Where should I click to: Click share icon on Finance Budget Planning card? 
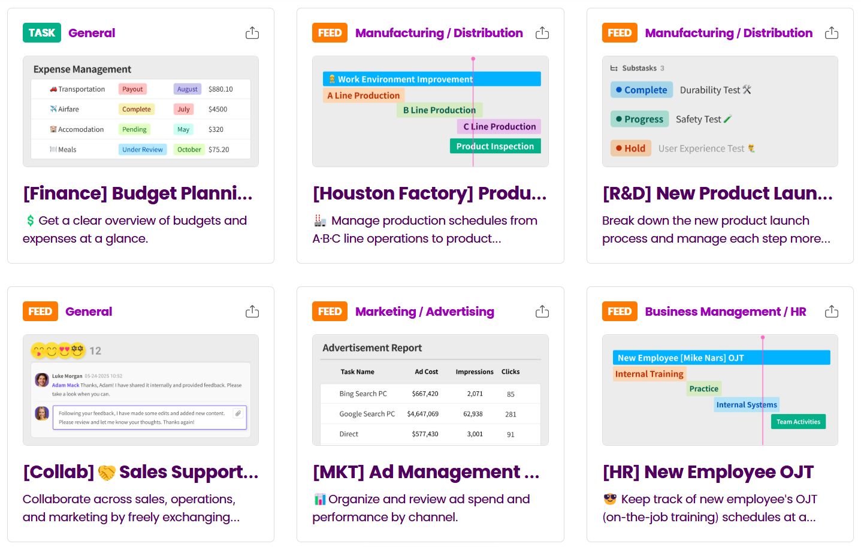[252, 33]
